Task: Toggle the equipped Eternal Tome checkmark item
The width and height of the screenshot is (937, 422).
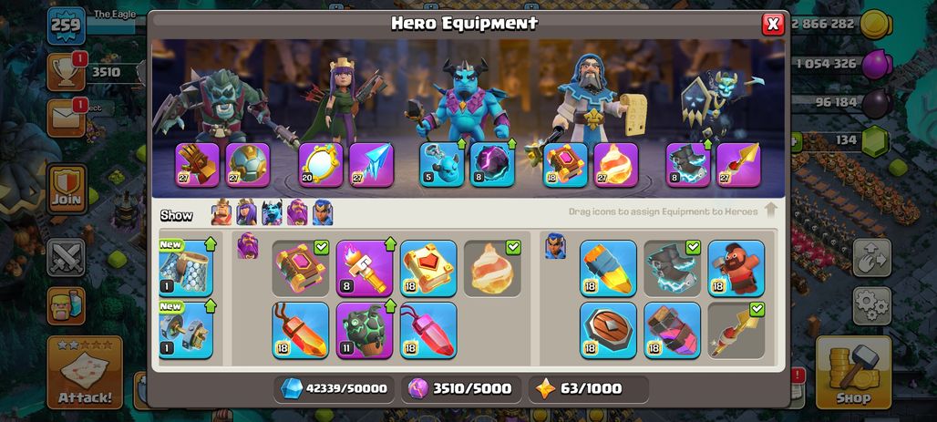Action: [301, 268]
